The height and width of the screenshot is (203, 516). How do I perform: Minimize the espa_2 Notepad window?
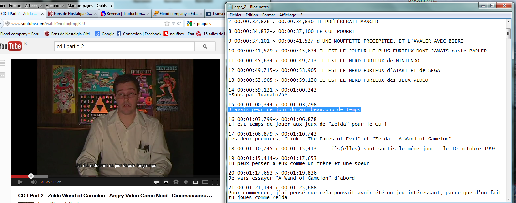click(x=483, y=5)
